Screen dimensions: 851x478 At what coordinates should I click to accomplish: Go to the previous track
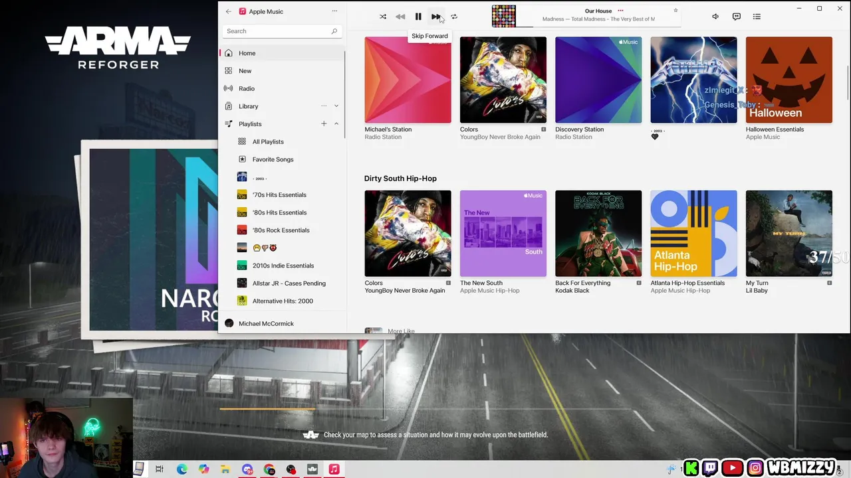pos(400,17)
